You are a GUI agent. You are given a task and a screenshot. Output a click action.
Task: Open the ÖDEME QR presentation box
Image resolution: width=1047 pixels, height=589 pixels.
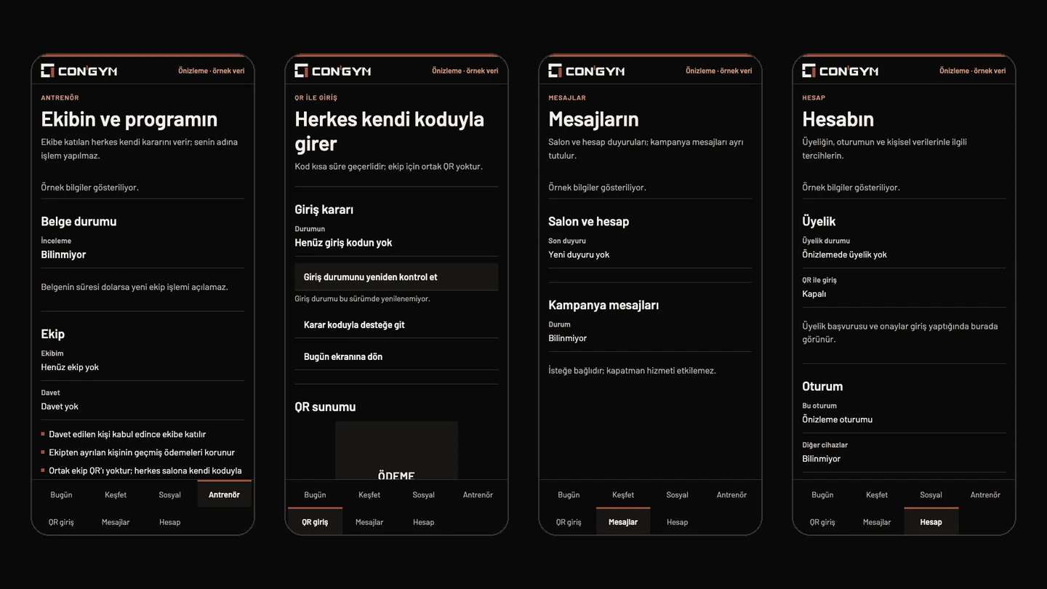coord(396,450)
